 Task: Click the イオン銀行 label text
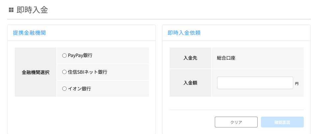79,88
